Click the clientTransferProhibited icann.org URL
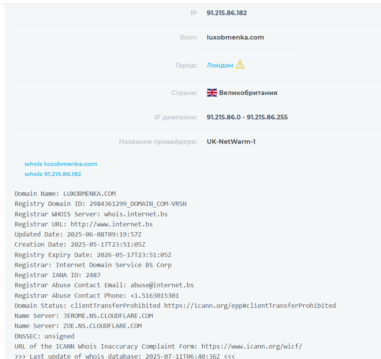 [x=250, y=305]
